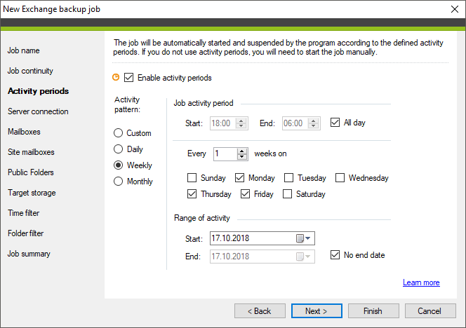Choose the Custom activity pattern
This screenshot has height=328, width=466.
point(119,133)
